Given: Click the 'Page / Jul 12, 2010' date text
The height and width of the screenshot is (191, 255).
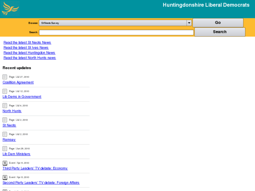Looking at the screenshot, I should (x=19, y=91).
